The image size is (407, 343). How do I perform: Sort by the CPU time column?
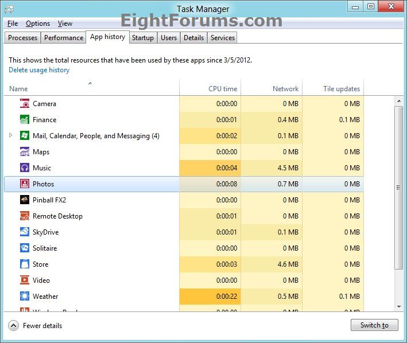(223, 89)
